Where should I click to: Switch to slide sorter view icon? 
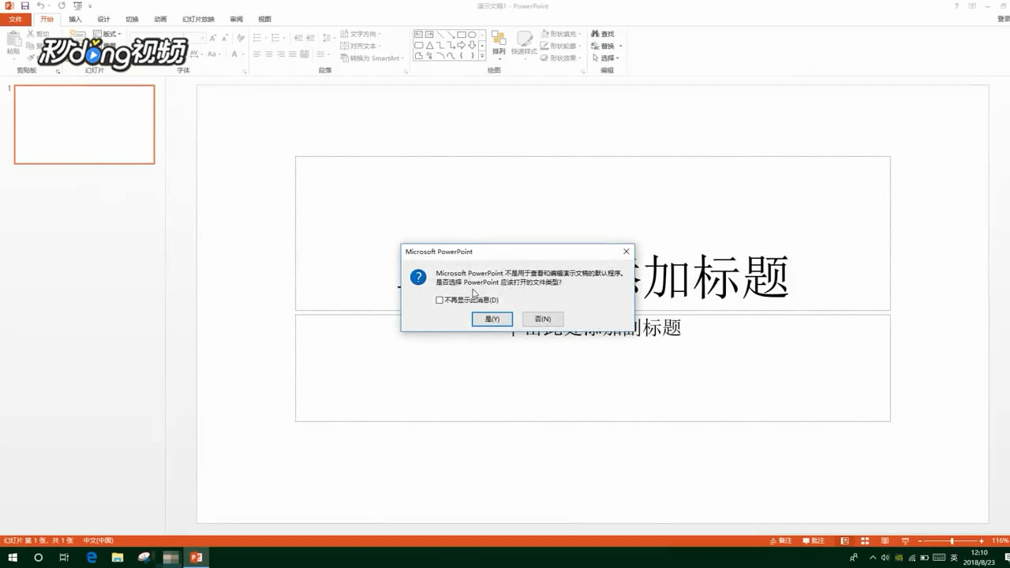click(865, 541)
